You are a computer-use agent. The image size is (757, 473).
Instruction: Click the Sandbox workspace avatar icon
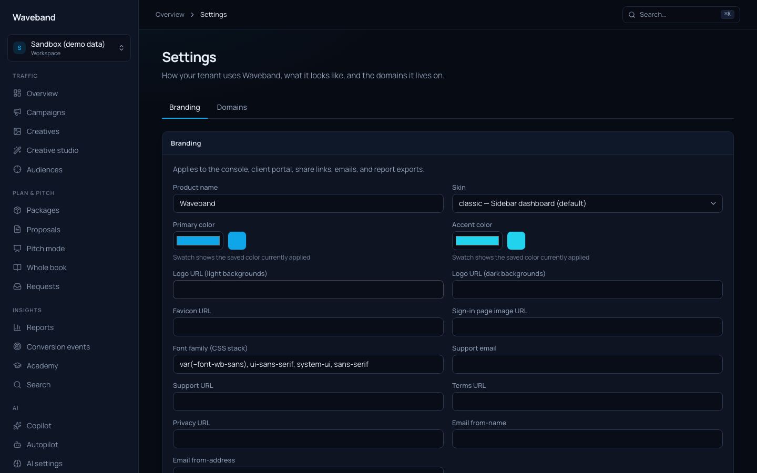pos(19,48)
